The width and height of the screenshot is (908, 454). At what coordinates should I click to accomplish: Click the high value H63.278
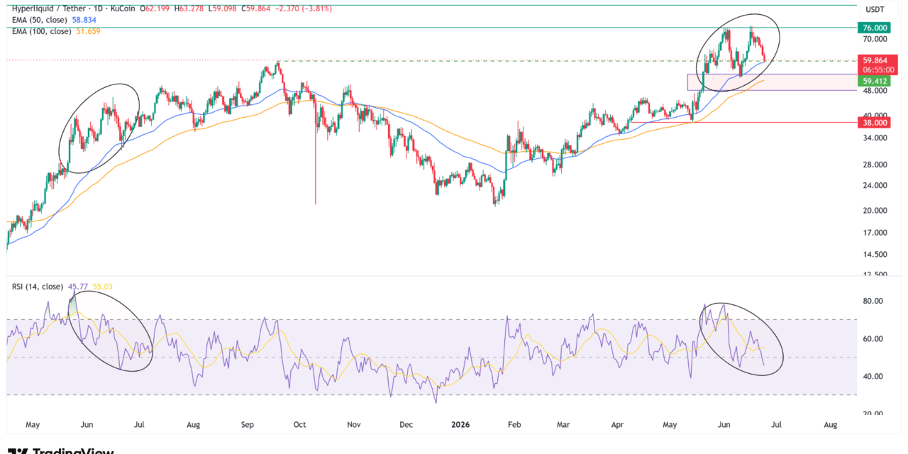coord(189,9)
